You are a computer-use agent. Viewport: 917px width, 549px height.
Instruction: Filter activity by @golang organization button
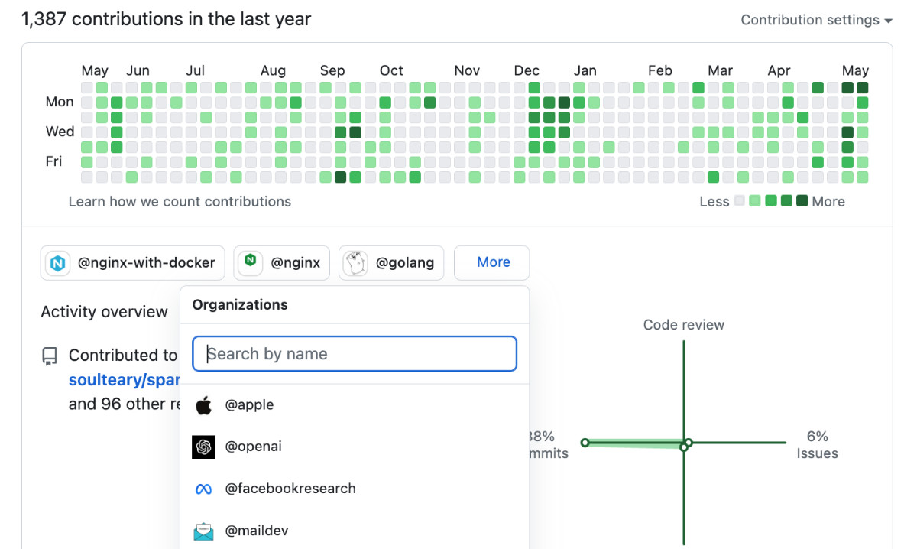[x=391, y=263]
